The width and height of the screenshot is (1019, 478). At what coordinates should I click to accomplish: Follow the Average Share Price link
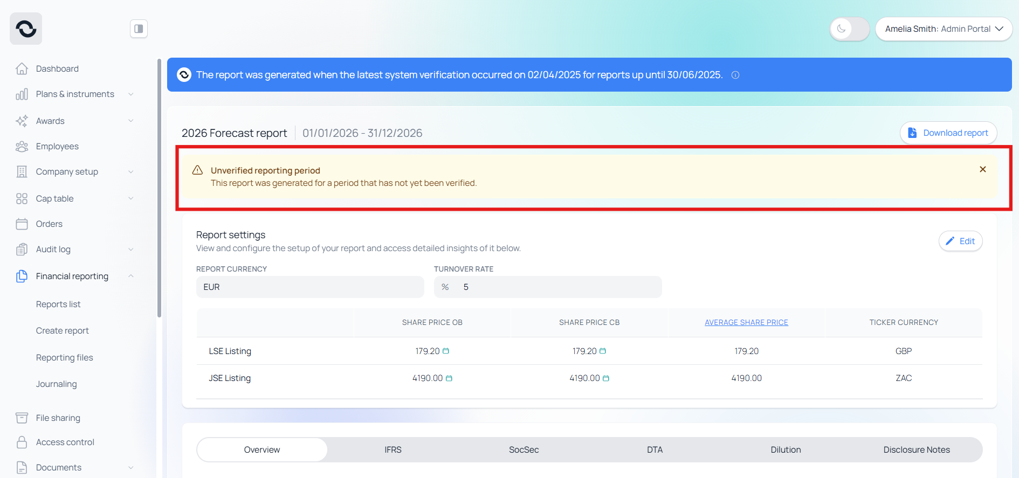(x=746, y=322)
